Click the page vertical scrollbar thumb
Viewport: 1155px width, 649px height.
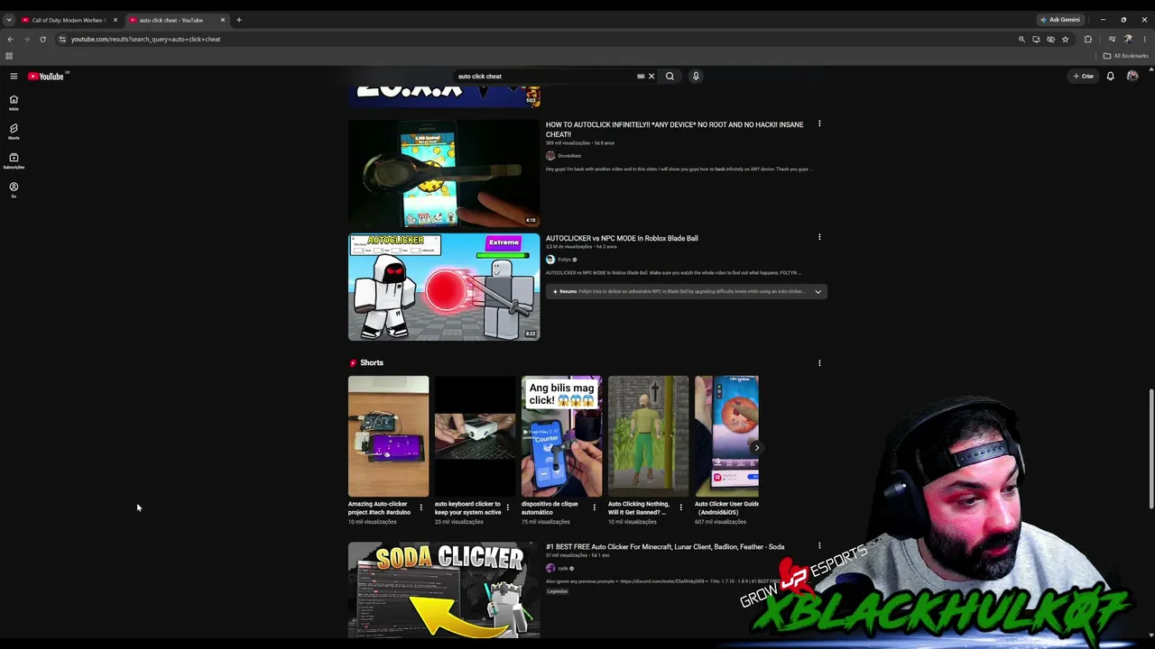tap(1150, 449)
